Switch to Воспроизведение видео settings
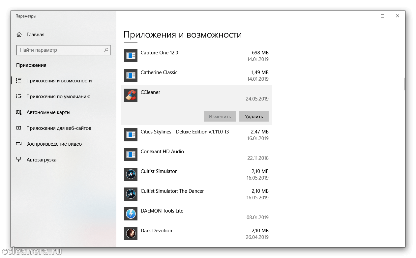 tap(64, 144)
